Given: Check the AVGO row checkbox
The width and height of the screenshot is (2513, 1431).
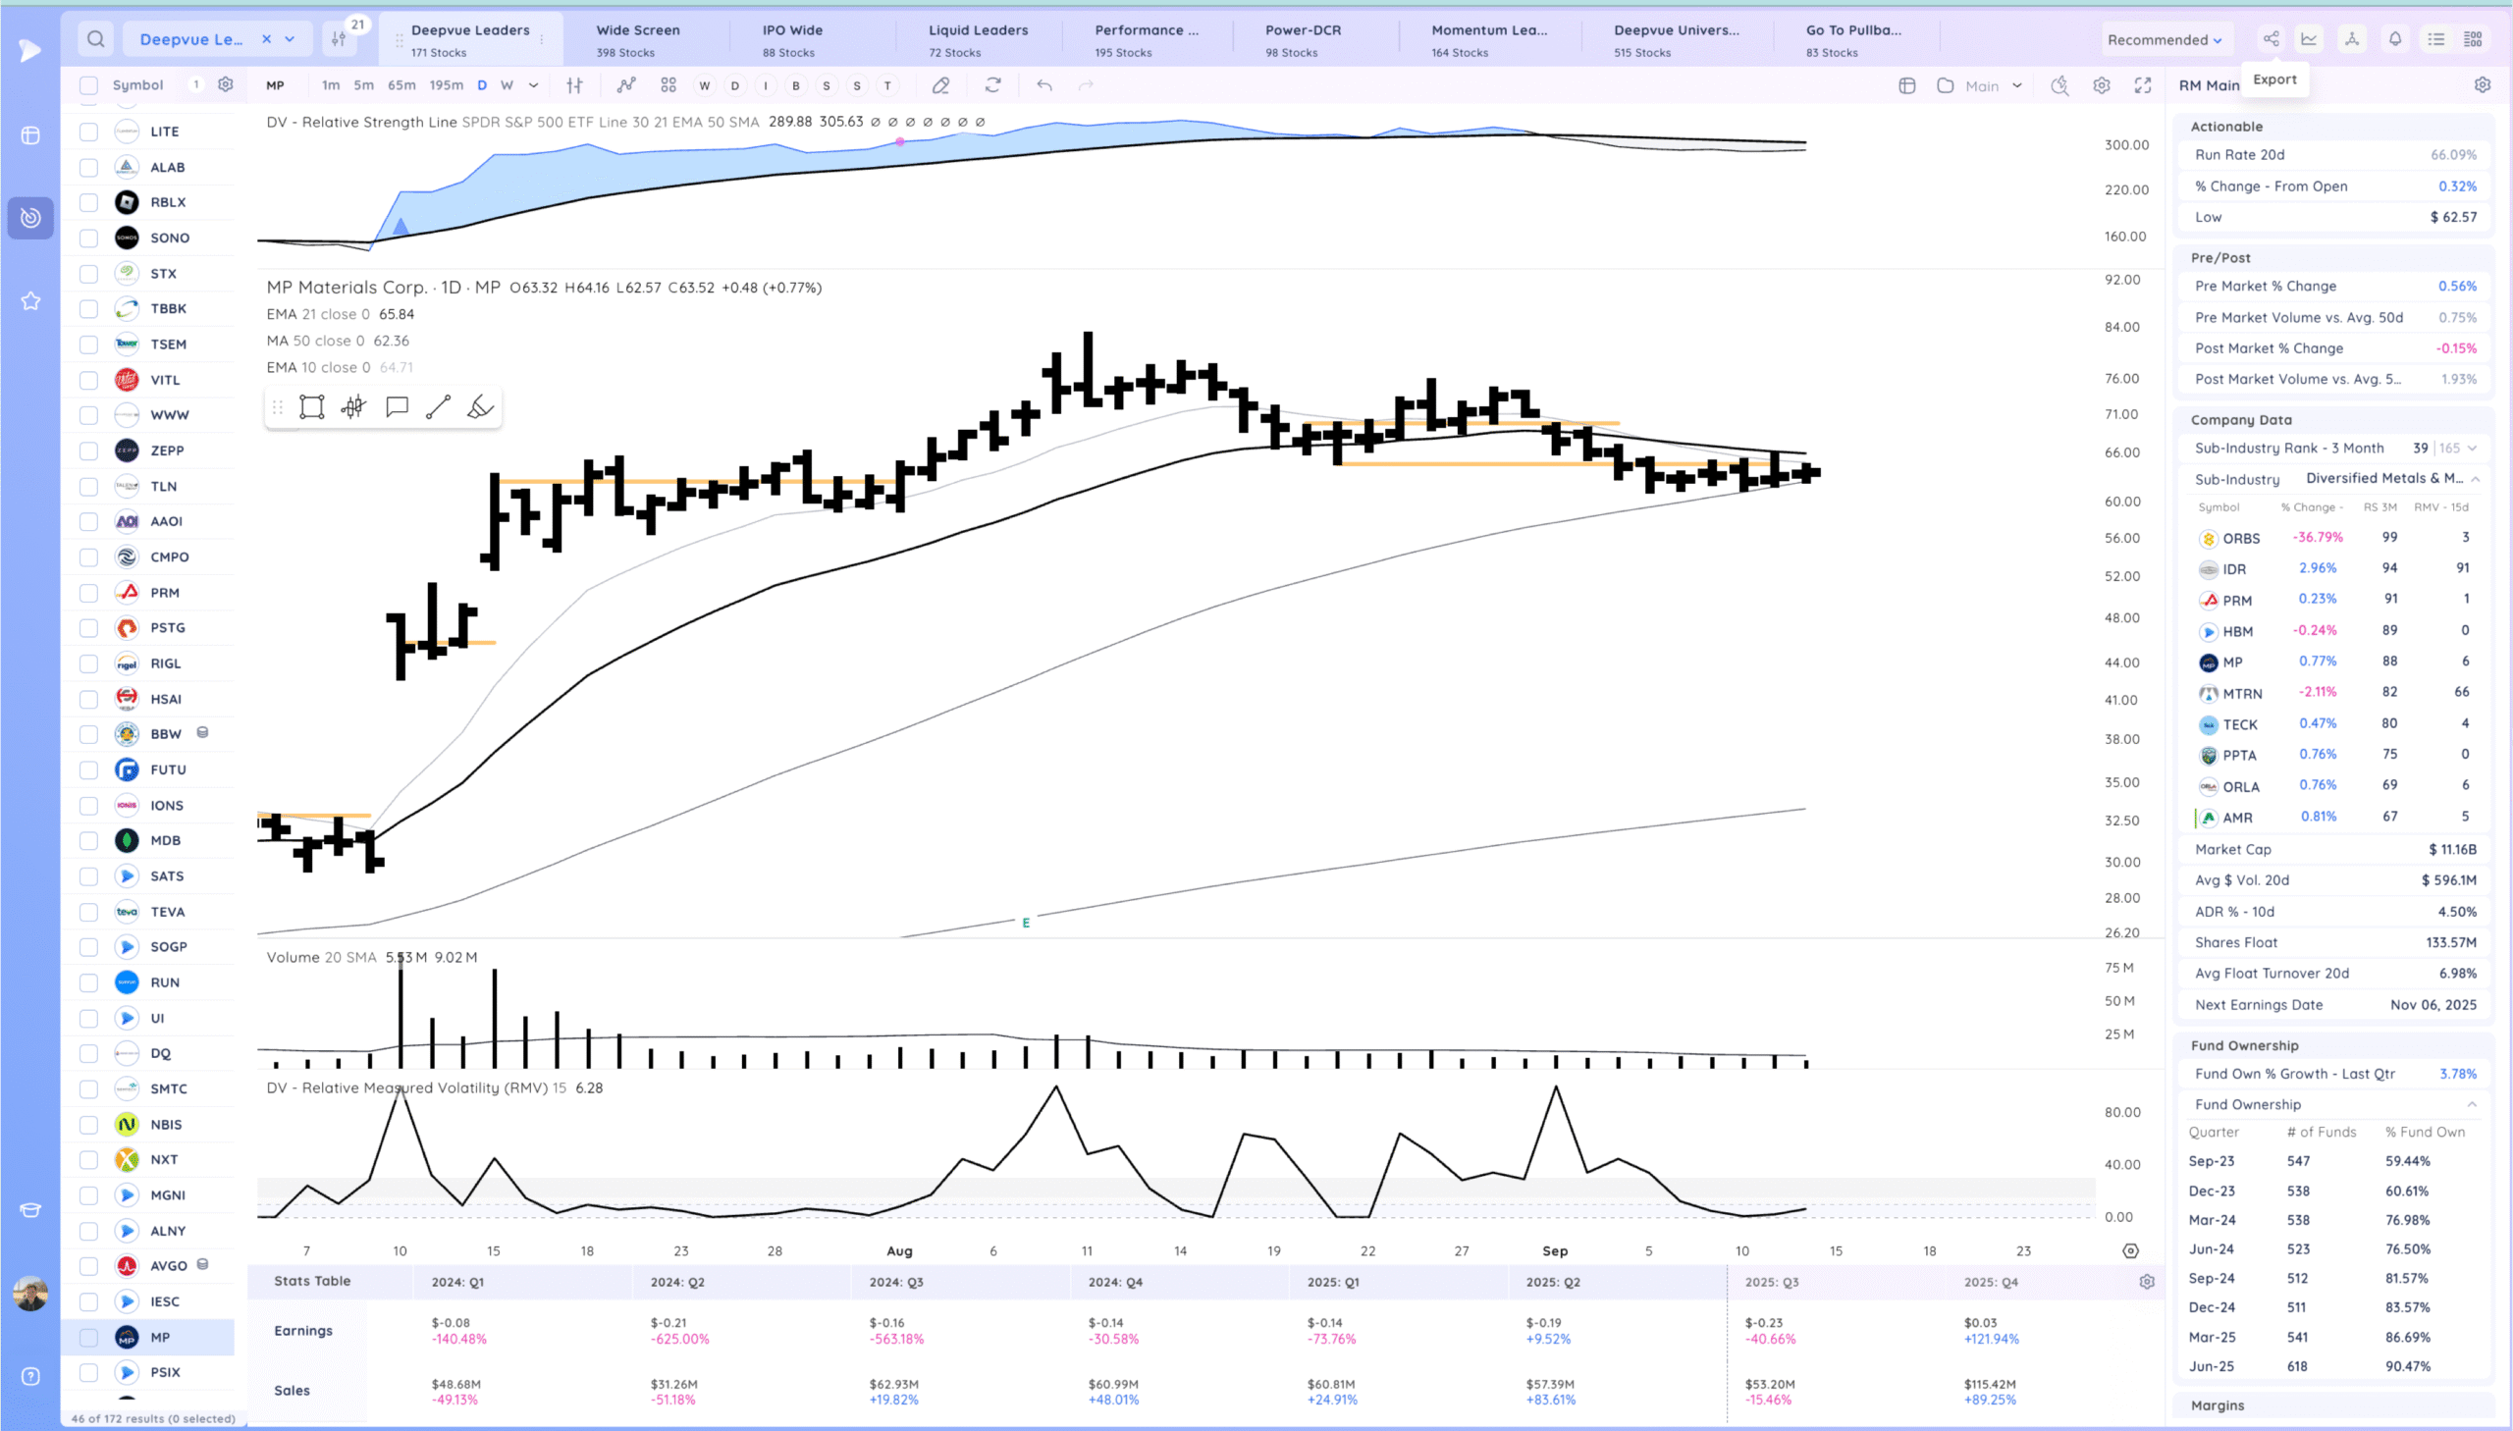Looking at the screenshot, I should 88,1266.
